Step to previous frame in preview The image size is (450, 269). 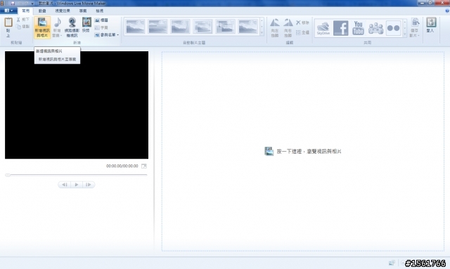(x=65, y=185)
